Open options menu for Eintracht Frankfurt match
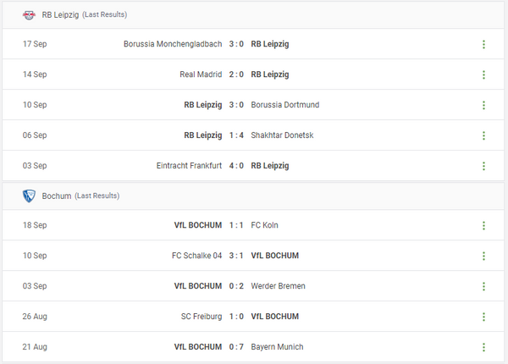This screenshot has height=364, width=508. point(483,166)
